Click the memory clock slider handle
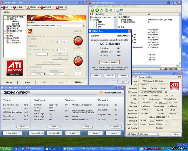Screen dimensions: 188x151 [42, 50]
